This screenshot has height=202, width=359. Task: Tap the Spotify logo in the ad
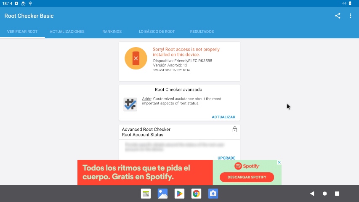247,166
